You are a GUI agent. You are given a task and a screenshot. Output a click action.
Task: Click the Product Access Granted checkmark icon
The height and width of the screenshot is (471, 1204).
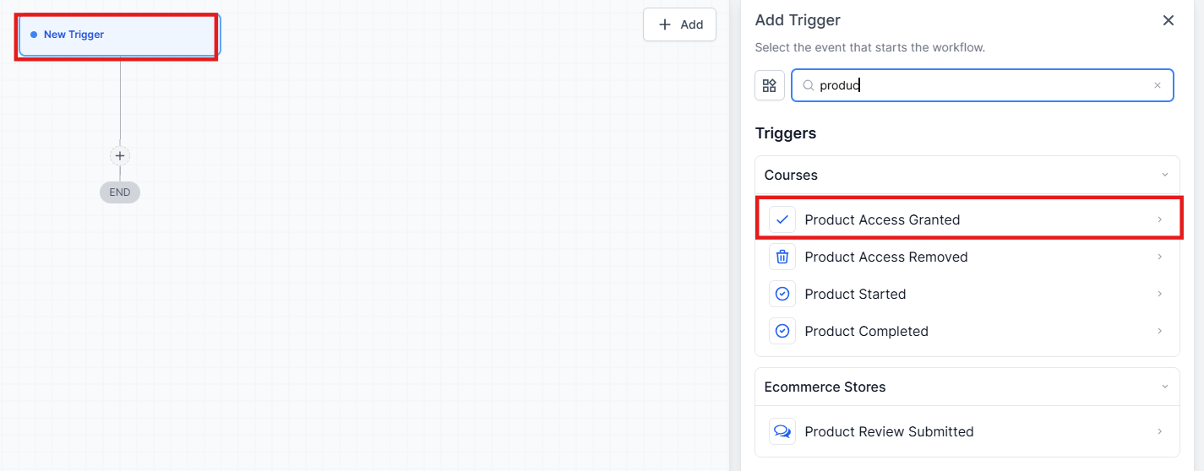tap(782, 219)
